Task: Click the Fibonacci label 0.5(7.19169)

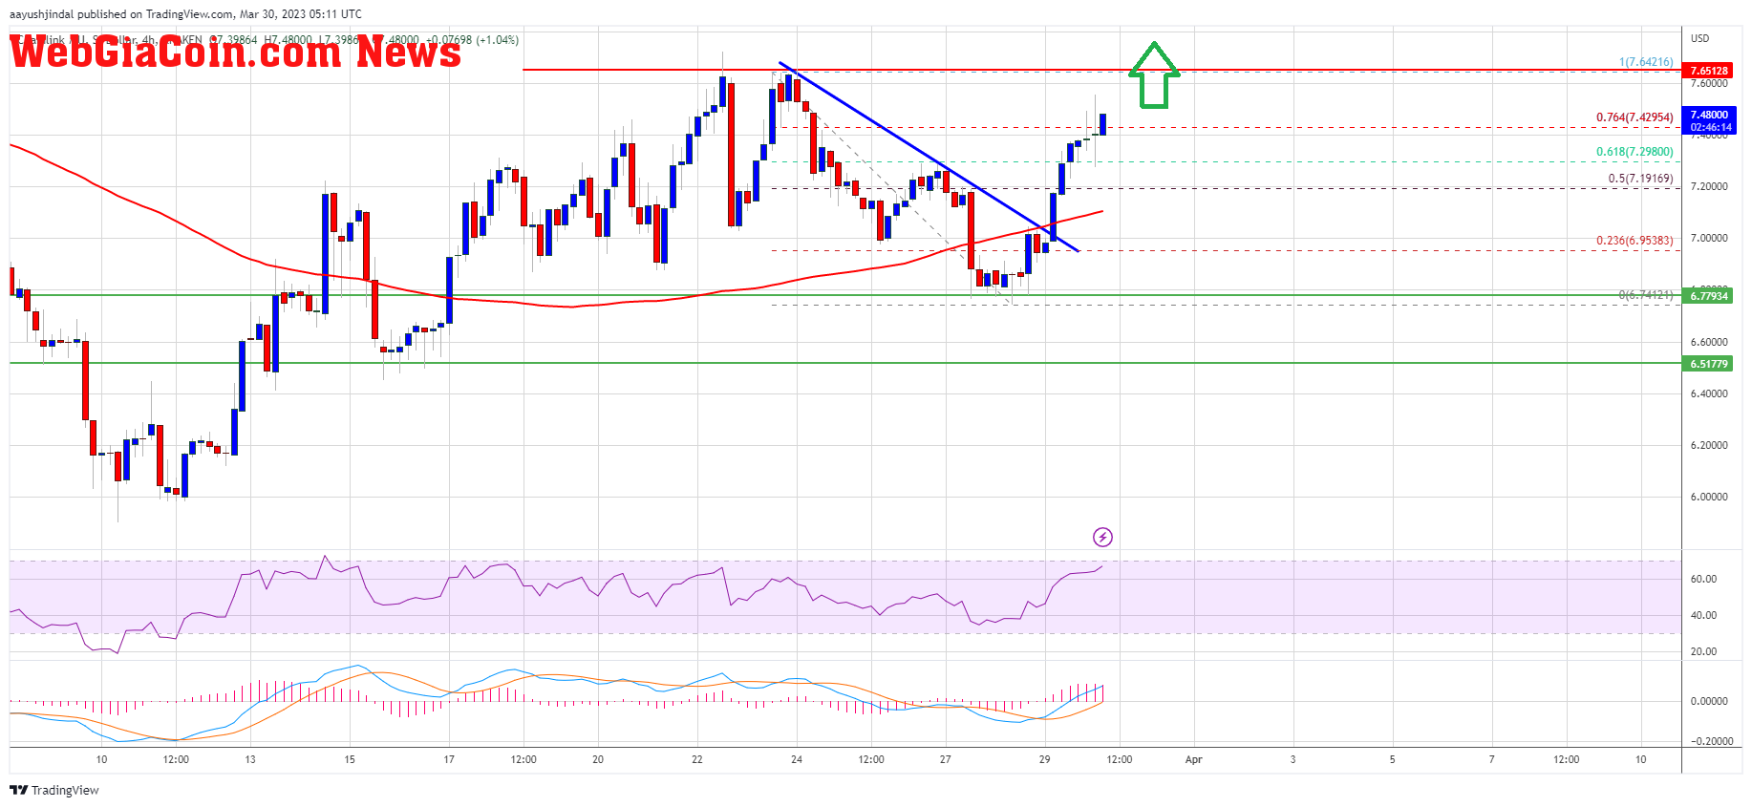Action: pos(1640,179)
